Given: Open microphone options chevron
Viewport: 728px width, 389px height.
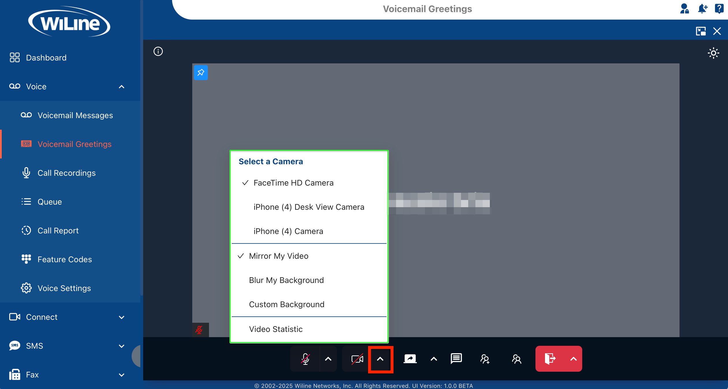Looking at the screenshot, I should point(328,359).
